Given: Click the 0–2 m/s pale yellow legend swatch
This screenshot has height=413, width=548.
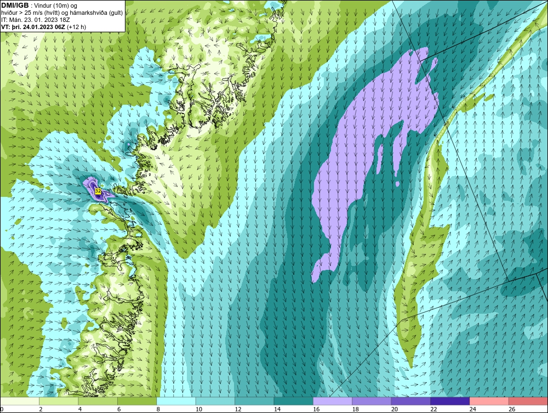Looking at the screenshot, I should coord(20,401).
